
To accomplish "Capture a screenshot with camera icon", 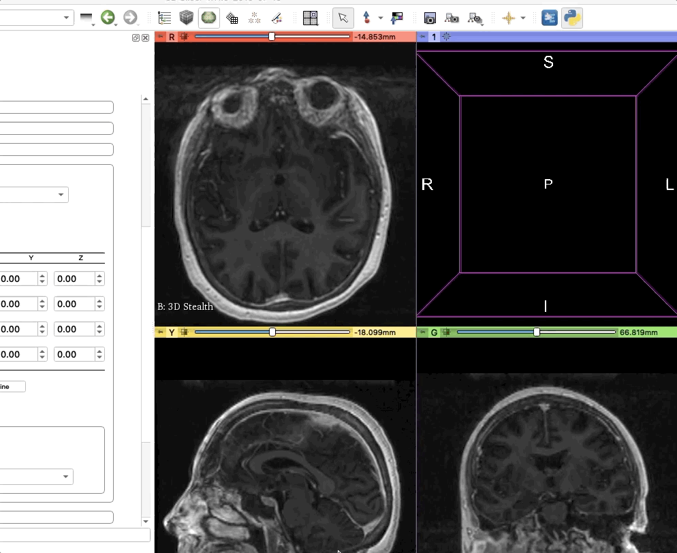I will point(430,18).
